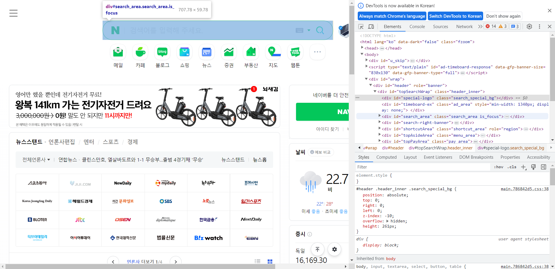Show more DevTools tabs chevron
Screen dimensions: 555x269
point(480,26)
